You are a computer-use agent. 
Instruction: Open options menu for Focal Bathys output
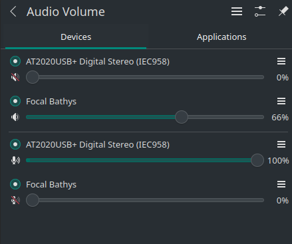tap(281, 101)
